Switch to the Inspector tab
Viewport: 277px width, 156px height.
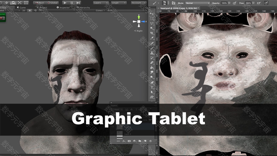pos(63,8)
